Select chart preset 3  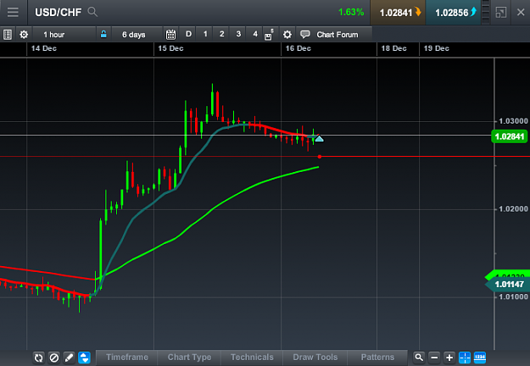click(238, 34)
